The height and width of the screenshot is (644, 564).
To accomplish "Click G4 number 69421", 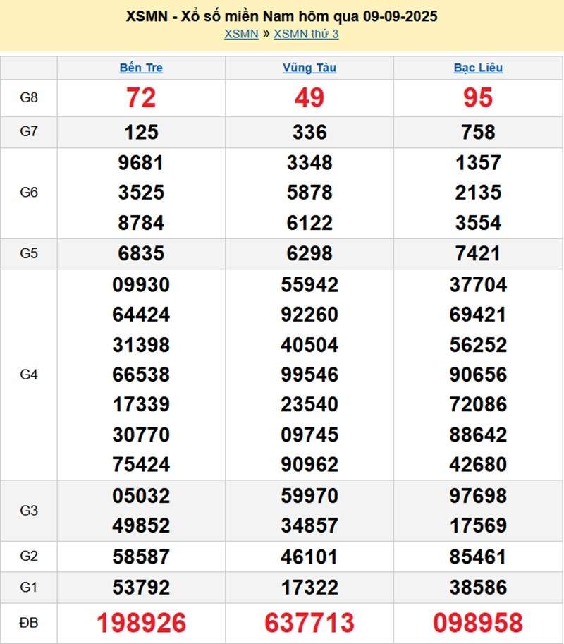I will [x=478, y=315].
